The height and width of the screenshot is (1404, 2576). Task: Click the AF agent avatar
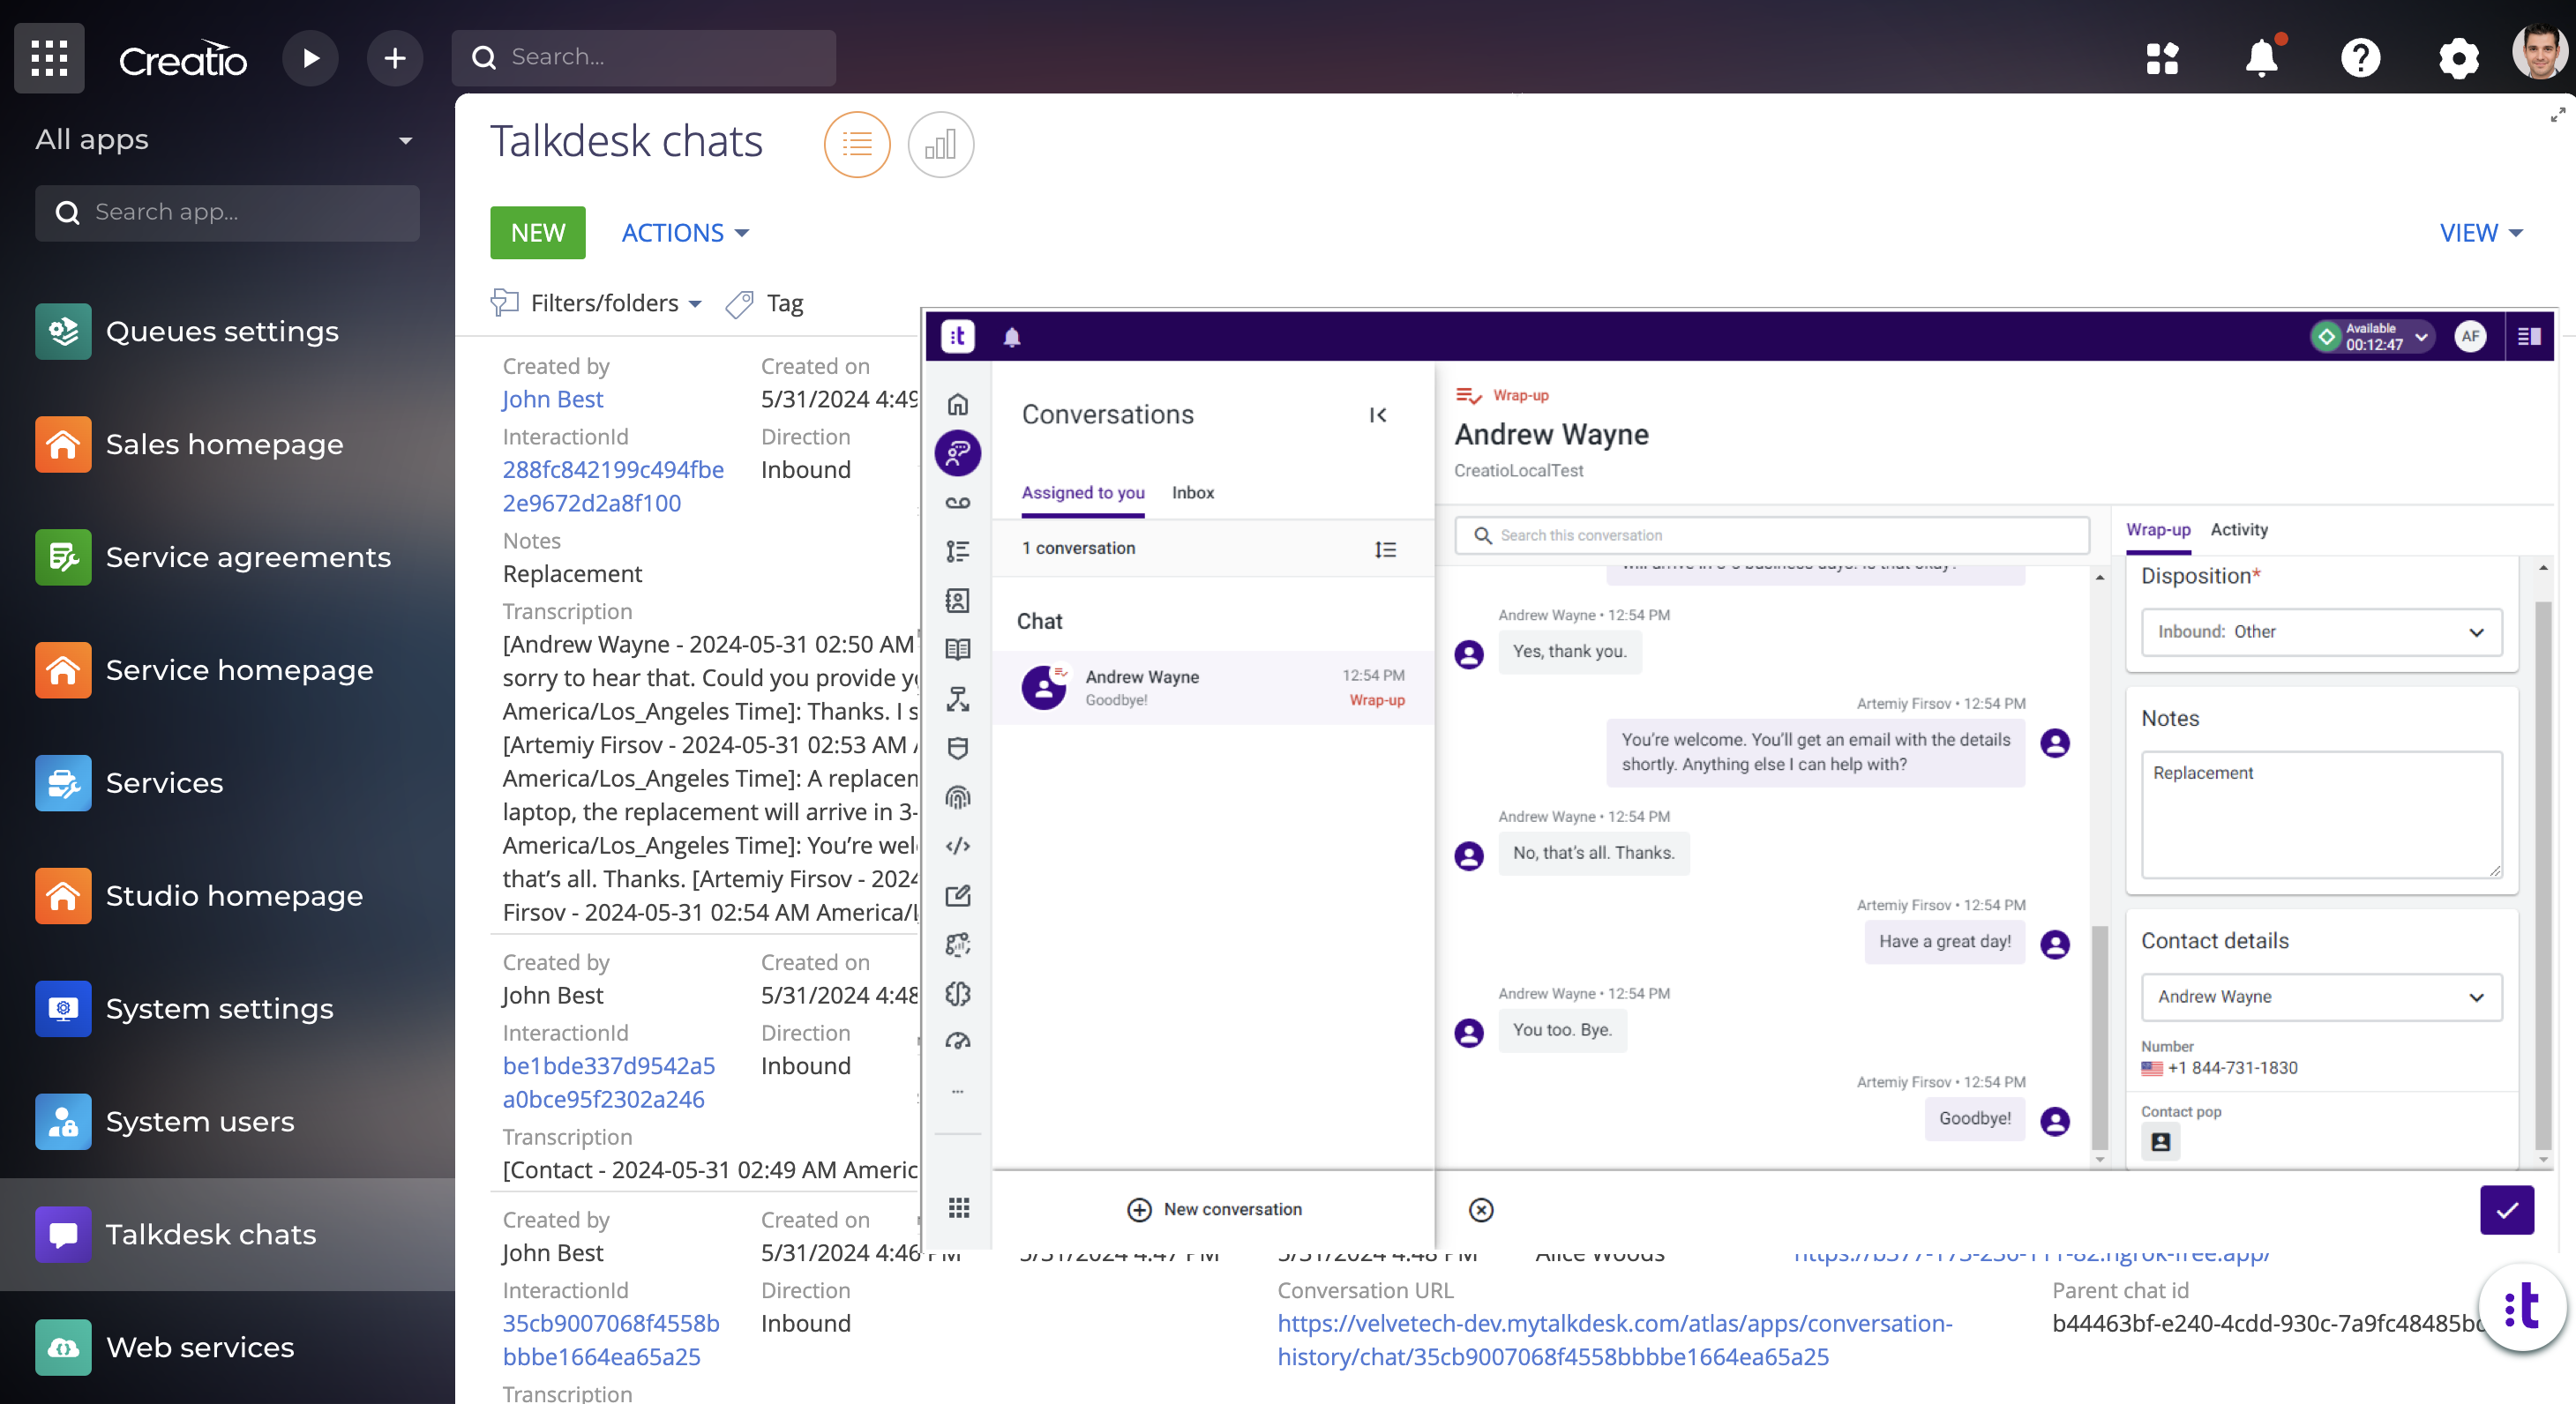pyautogui.click(x=2470, y=337)
